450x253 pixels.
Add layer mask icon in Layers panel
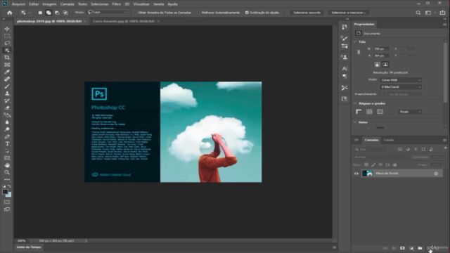[x=402, y=248]
